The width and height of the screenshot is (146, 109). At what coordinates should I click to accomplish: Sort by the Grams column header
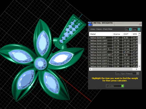117,34
